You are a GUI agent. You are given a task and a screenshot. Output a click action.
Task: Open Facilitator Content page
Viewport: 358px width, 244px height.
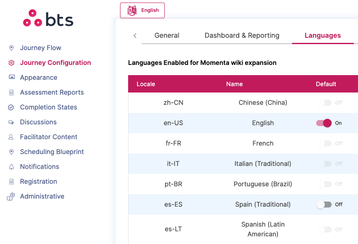click(x=49, y=137)
